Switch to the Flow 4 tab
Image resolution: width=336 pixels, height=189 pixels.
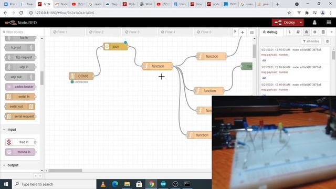coord(175,32)
